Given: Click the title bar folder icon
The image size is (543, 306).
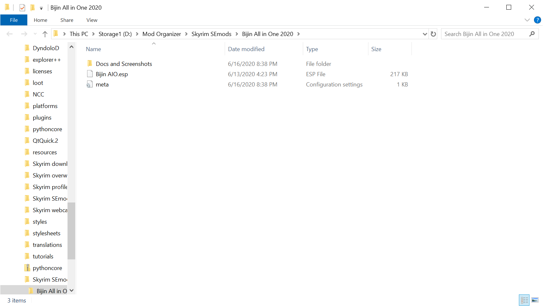Looking at the screenshot, I should pyautogui.click(x=7, y=7).
